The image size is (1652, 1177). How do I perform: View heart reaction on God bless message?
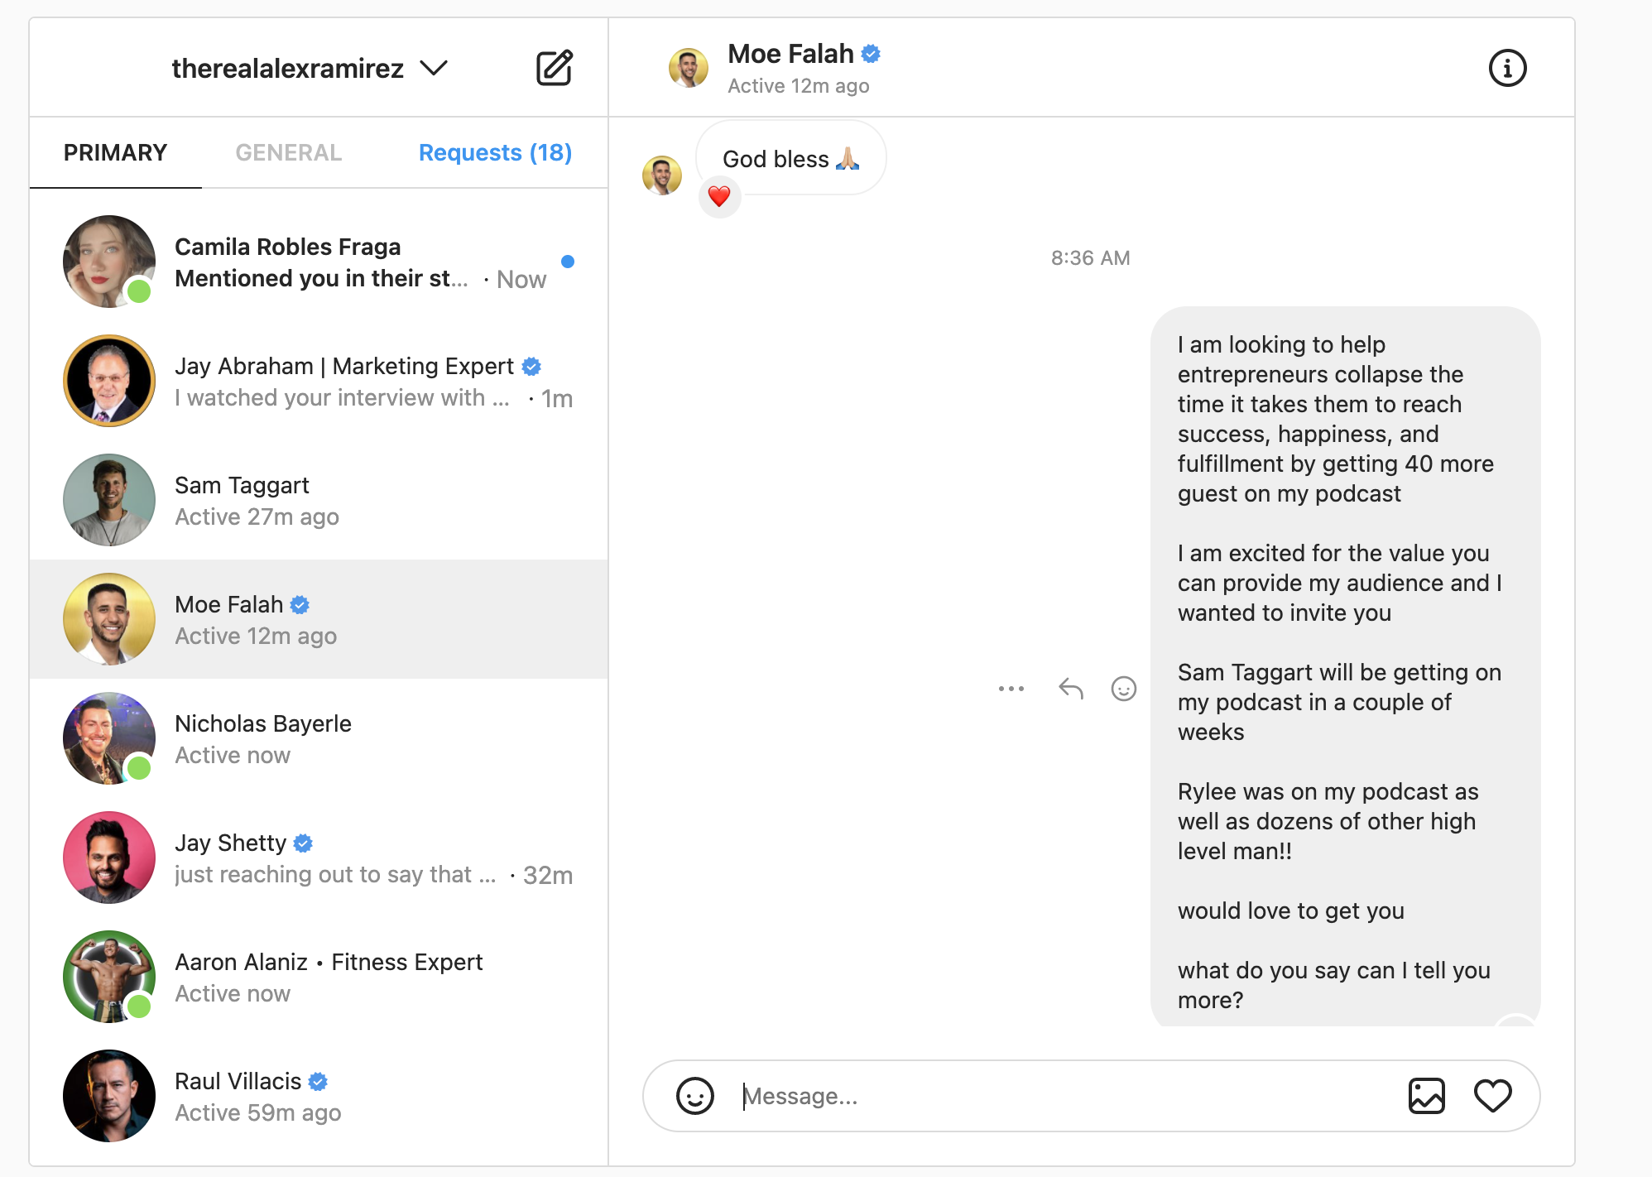coord(719,197)
